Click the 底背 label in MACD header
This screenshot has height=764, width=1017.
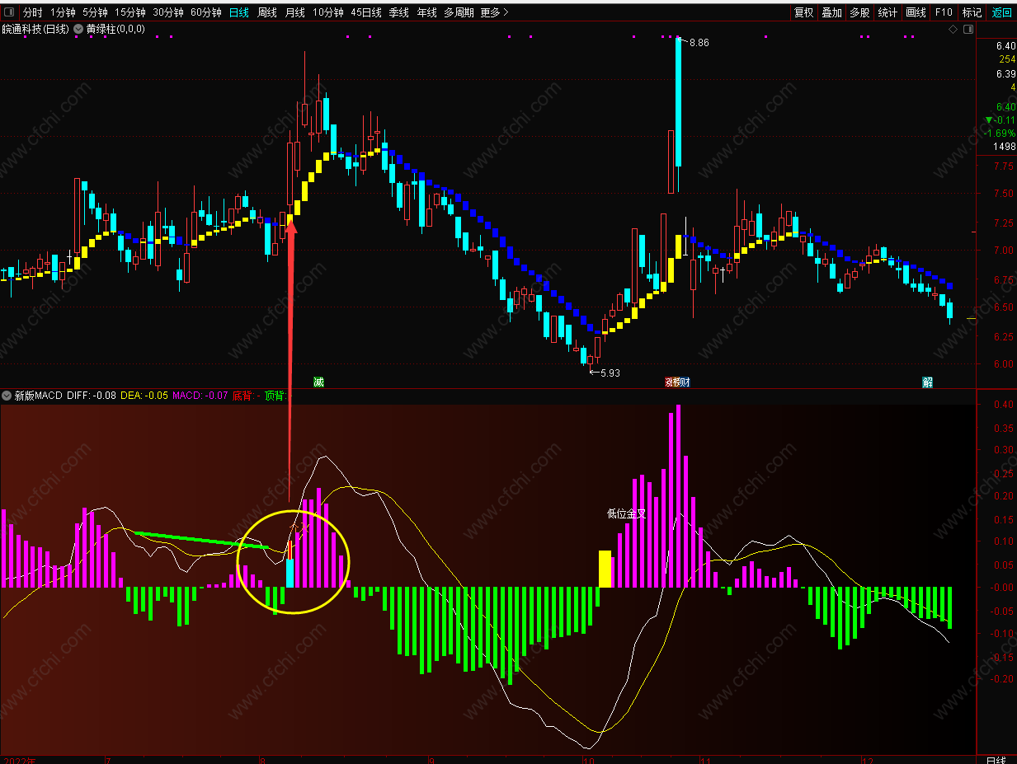[x=242, y=396]
